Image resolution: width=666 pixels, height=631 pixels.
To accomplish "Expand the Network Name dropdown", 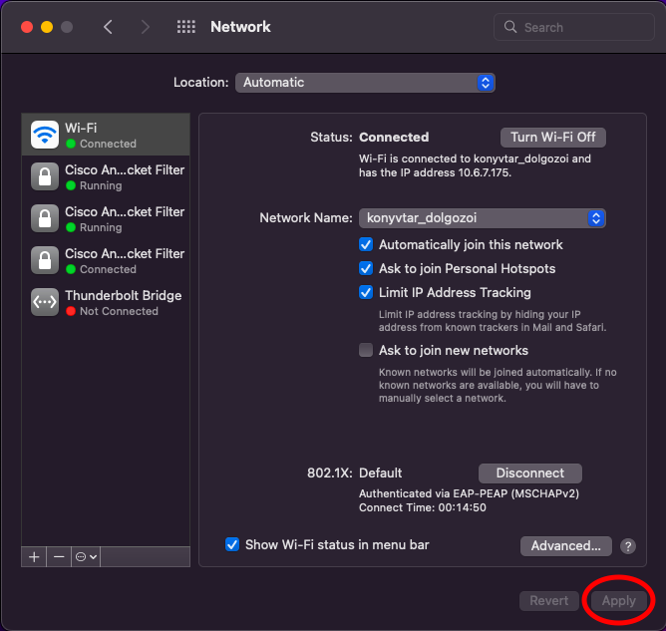I will [x=482, y=218].
